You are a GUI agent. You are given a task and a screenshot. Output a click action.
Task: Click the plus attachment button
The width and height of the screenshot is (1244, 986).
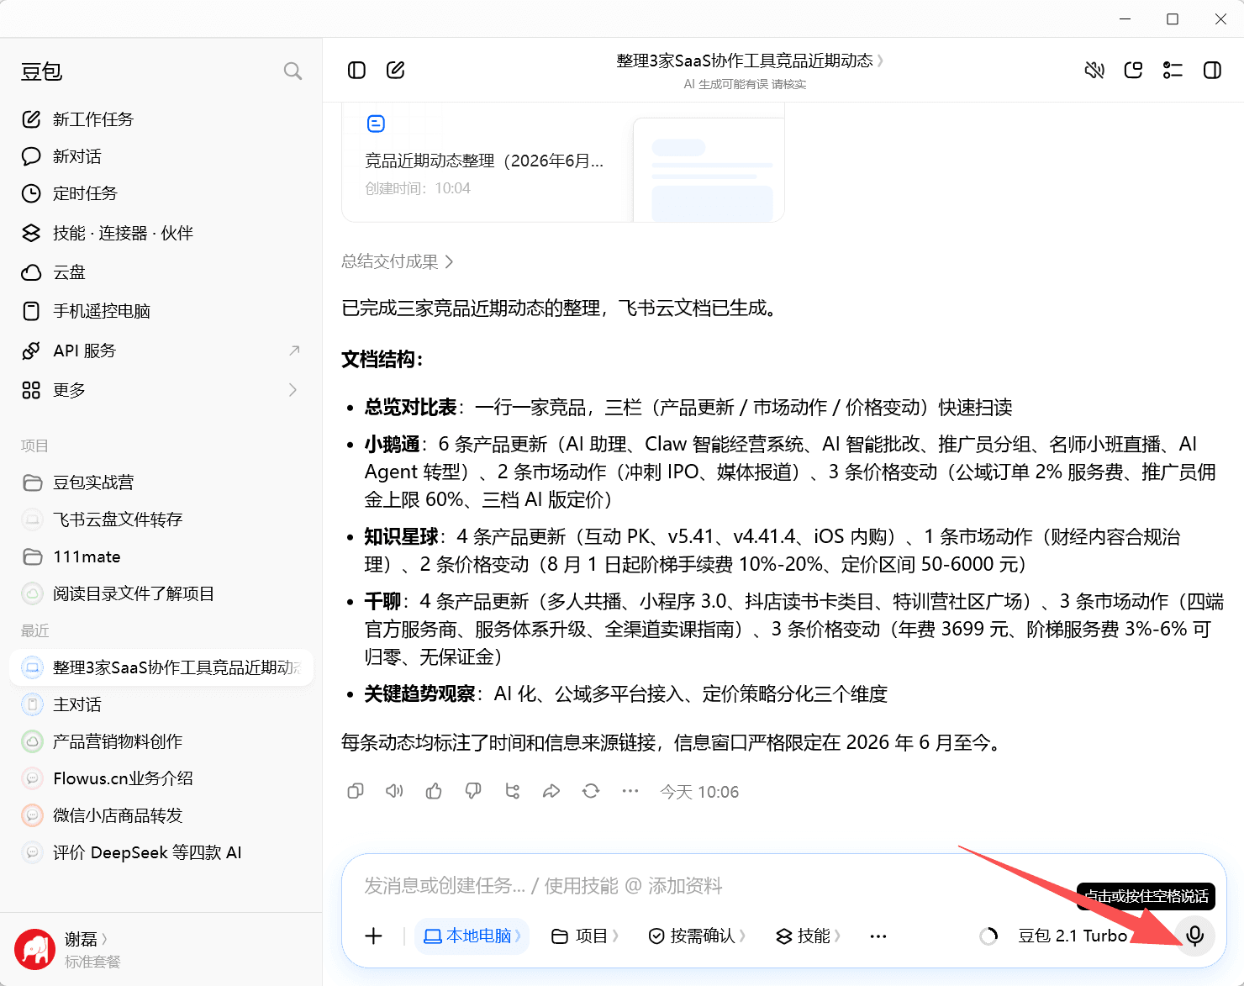374,936
